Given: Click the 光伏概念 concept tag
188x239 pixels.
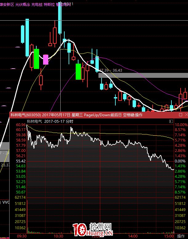Looking at the screenshot, I should point(23,5).
